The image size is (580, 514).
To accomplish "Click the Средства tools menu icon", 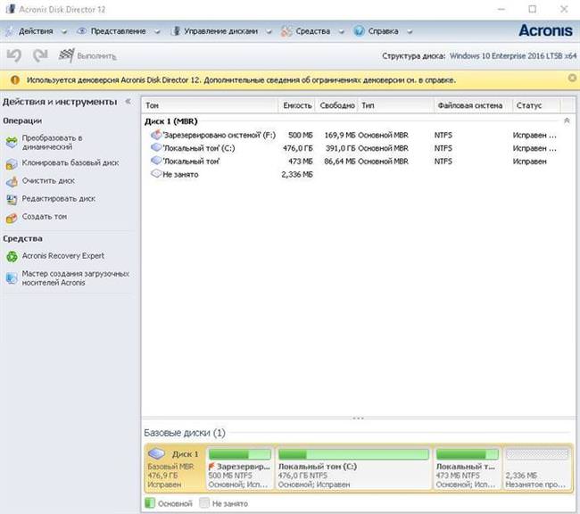I will 286,31.
